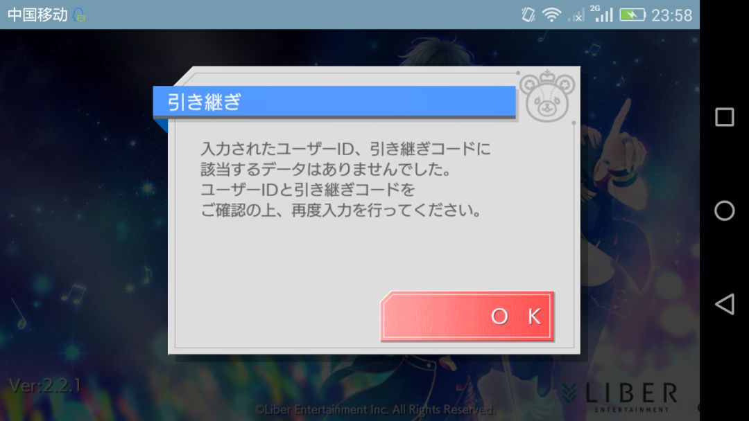Image resolution: width=749 pixels, height=421 pixels.
Task: Tap the 23:58 clock in status bar
Action: coord(671,15)
